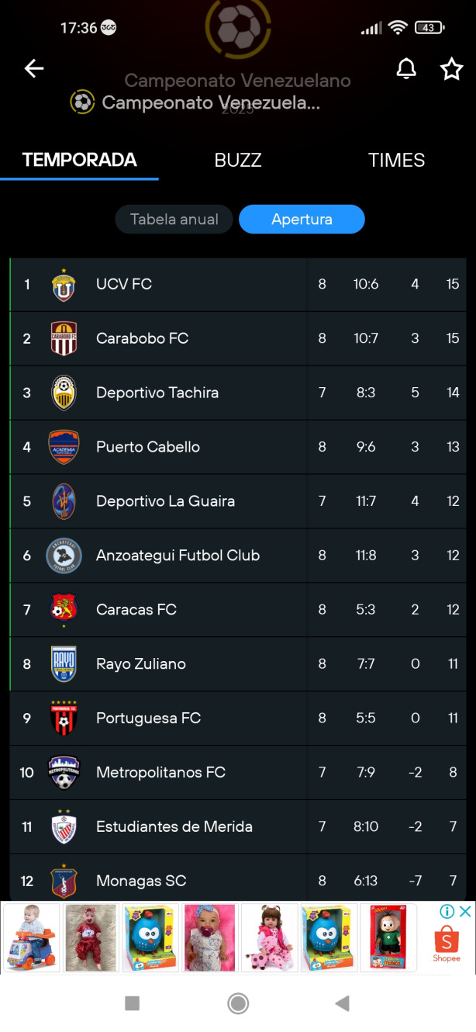Image resolution: width=476 pixels, height=1032 pixels.
Task: Select the Apertura table toggle
Action: point(302,220)
